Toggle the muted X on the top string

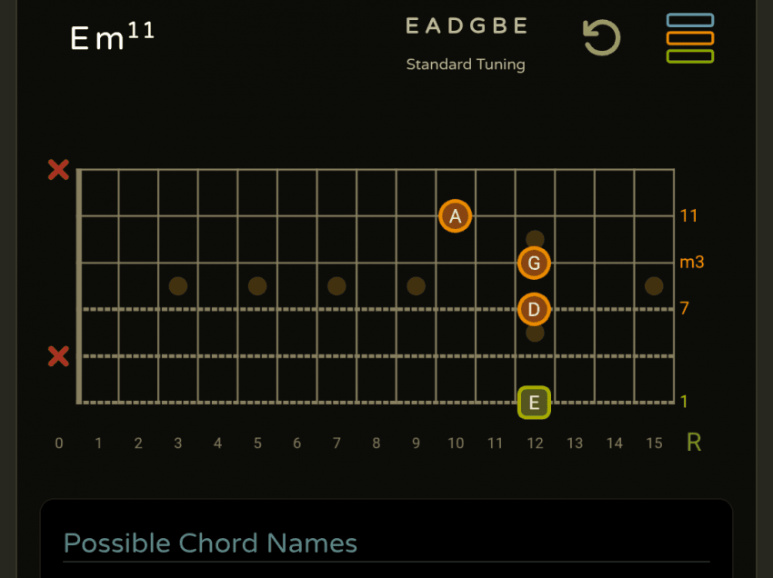pyautogui.click(x=58, y=170)
